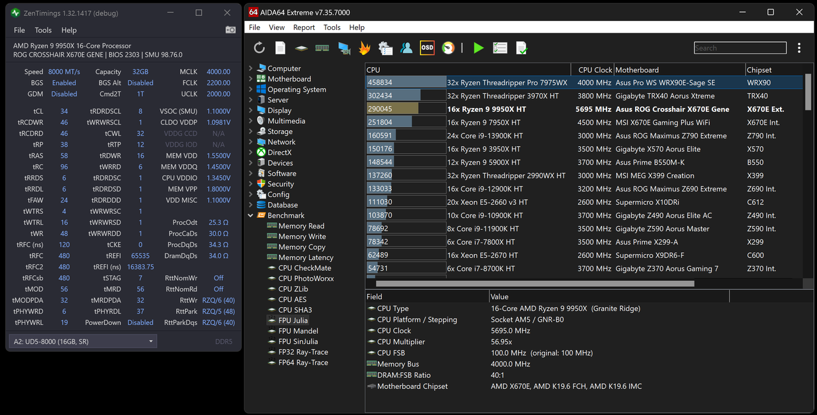Select the Memory Latency benchmark
The height and width of the screenshot is (415, 817).
[306, 257]
